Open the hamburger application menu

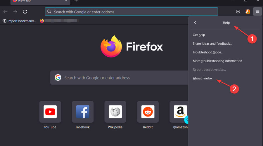pos(257,12)
